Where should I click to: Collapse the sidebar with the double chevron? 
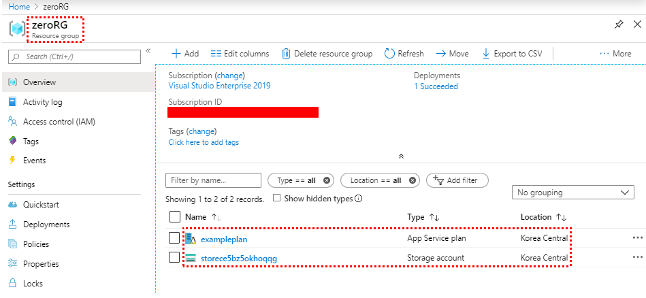pos(148,51)
